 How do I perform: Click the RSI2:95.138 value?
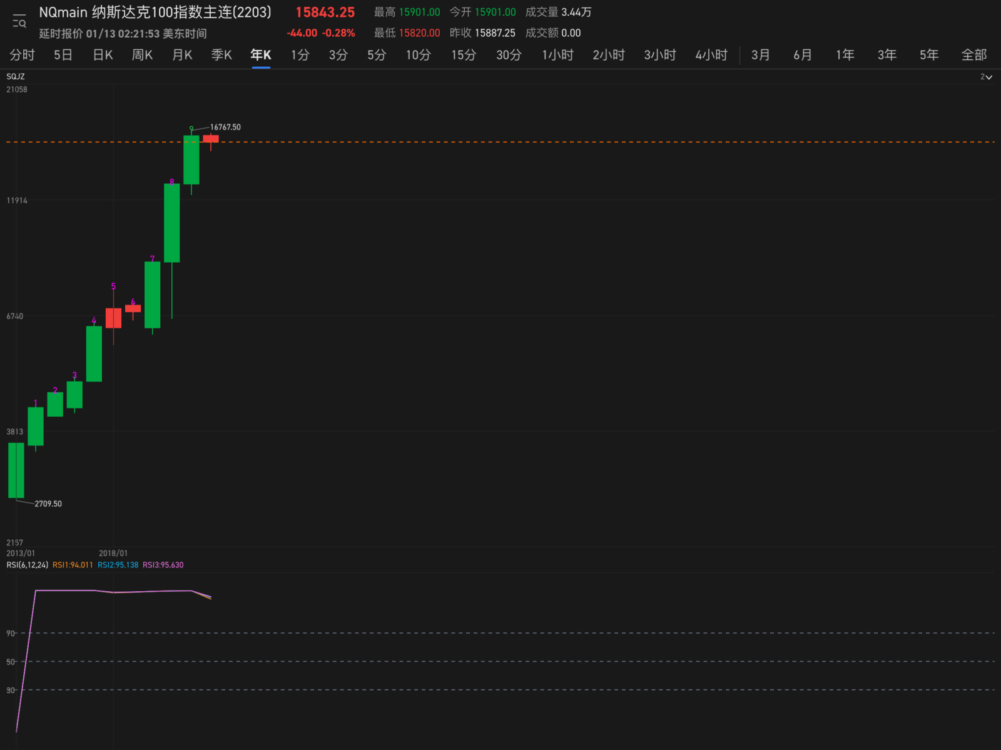(x=118, y=565)
